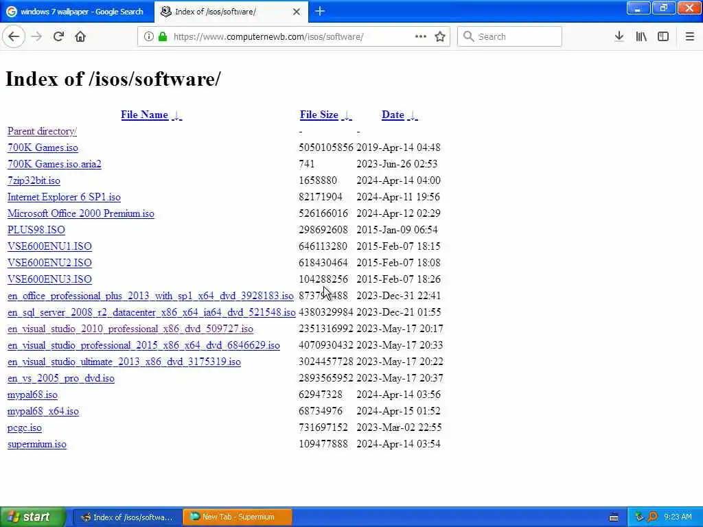Screen dimensions: 703x527
Task: Switch to New Tab - Supermium taskbar window
Action: 238,517
